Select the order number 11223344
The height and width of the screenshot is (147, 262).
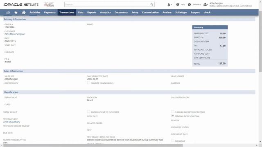tap(9, 27)
